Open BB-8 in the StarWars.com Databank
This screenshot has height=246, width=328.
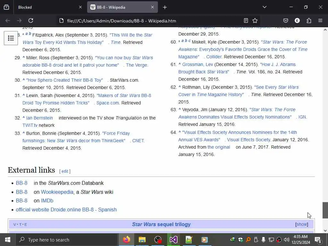21,183
